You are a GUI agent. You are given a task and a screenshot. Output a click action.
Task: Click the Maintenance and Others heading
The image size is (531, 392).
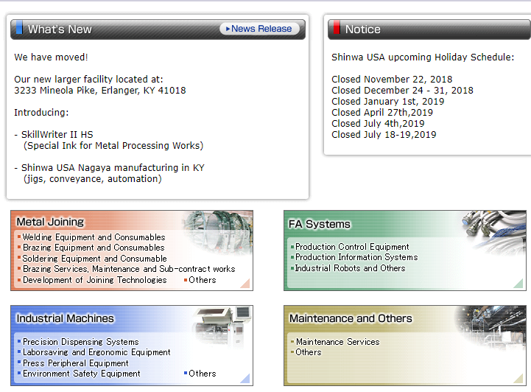(x=351, y=318)
